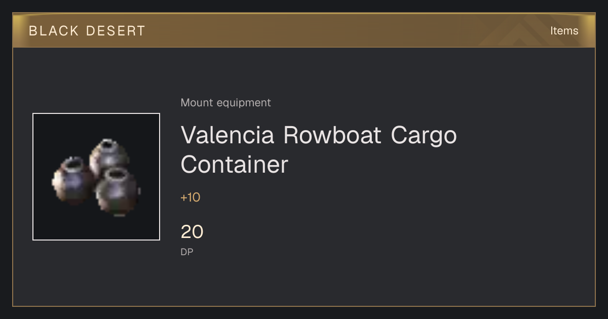This screenshot has height=319, width=608.
Task: Click the BLACK DESERT header title
Action: coord(87,31)
